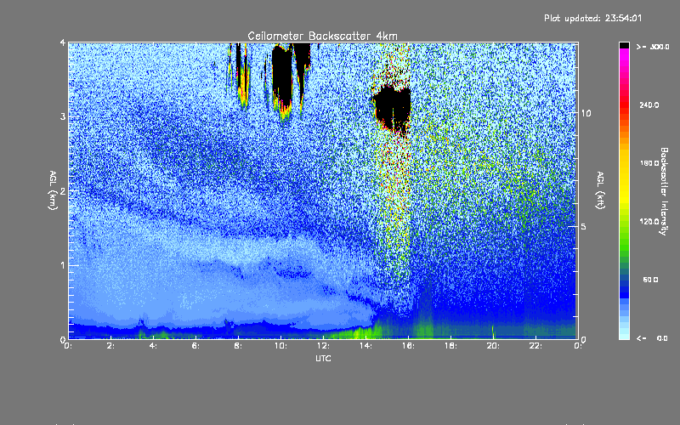Click the "<= 0.0" colorbar minimum label
The height and width of the screenshot is (425, 680).
pyautogui.click(x=652, y=337)
